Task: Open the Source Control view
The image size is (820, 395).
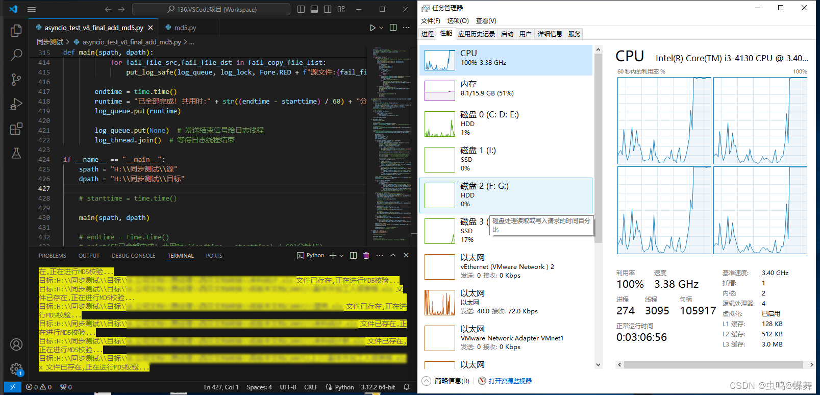Action: (x=16, y=79)
